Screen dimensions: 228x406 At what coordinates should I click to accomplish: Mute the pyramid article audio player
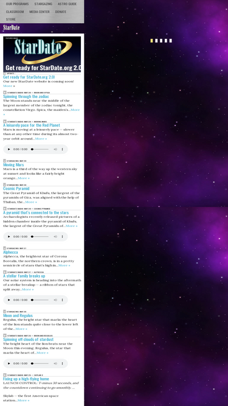tap(55, 237)
